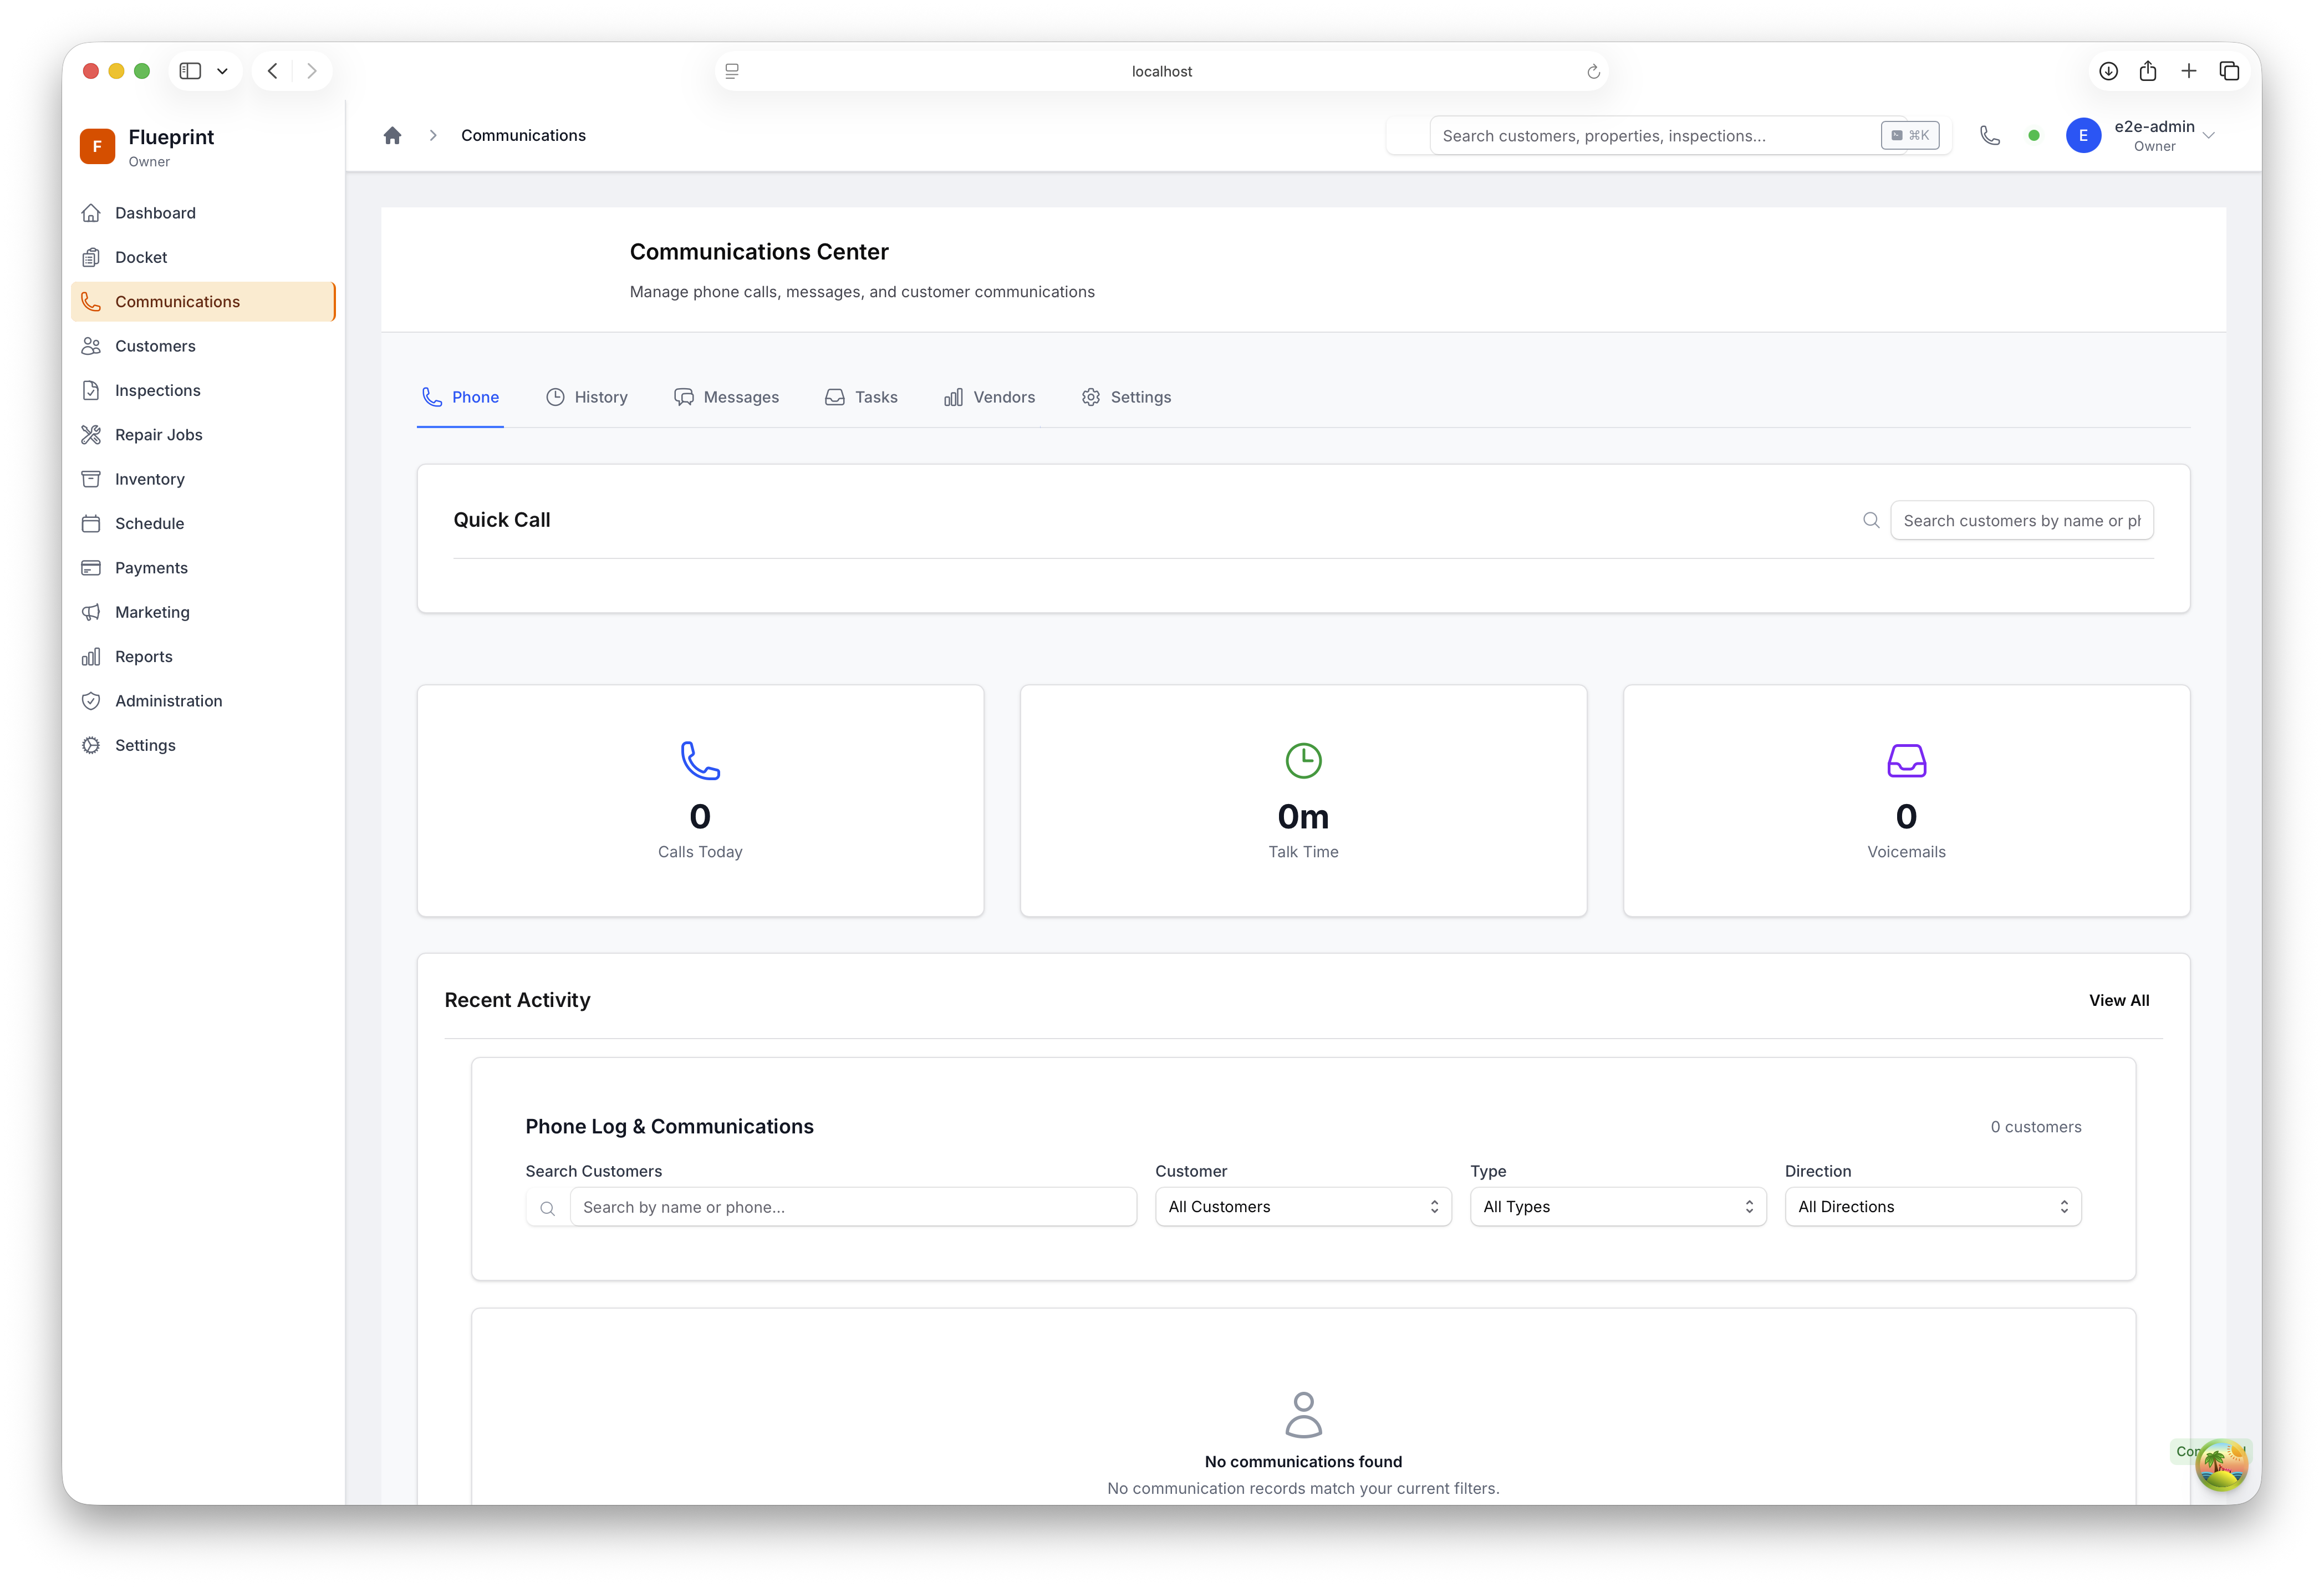Open the All Directions dropdown
The width and height of the screenshot is (2324, 1587).
[x=1932, y=1207]
